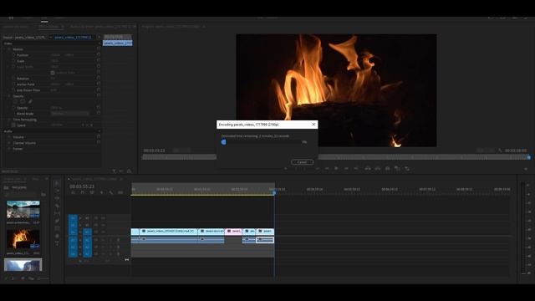Click the timeline Add Marker icon
This screenshot has height=301, width=535.
point(101,193)
